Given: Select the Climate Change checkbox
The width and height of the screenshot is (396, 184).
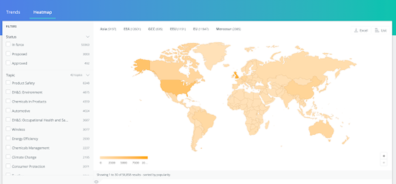Looking at the screenshot, I should pos(8,157).
